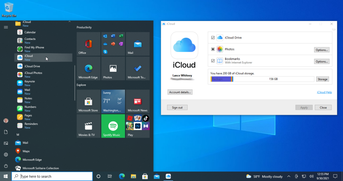Open Options for Bookmarks
This screenshot has width=343, height=181.
point(322,62)
